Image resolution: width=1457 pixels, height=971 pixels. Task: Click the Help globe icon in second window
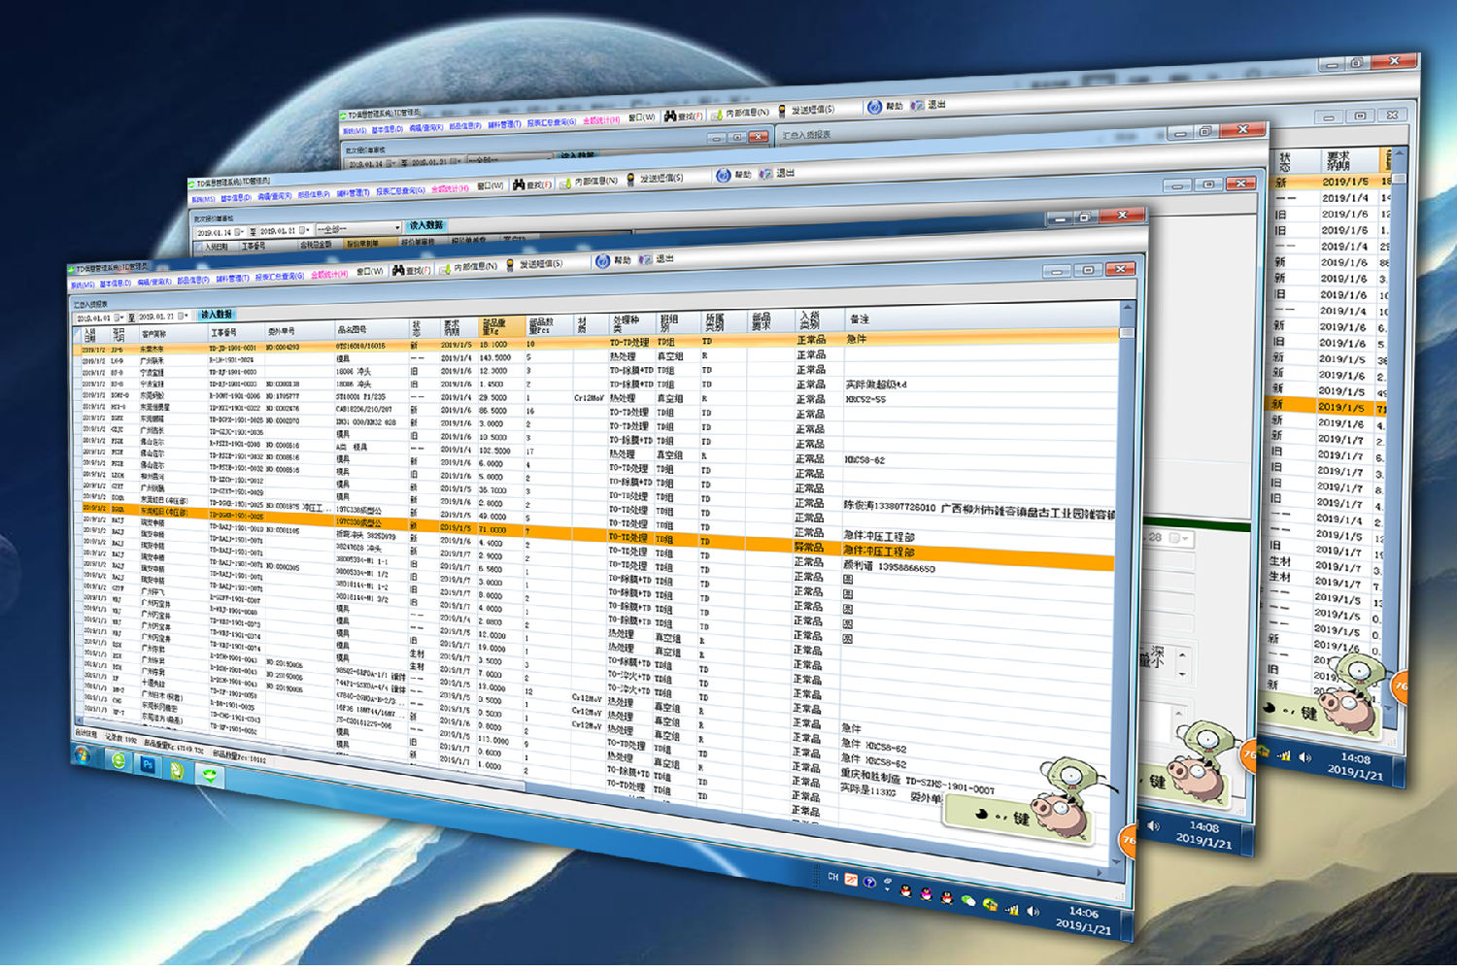pyautogui.click(x=723, y=176)
